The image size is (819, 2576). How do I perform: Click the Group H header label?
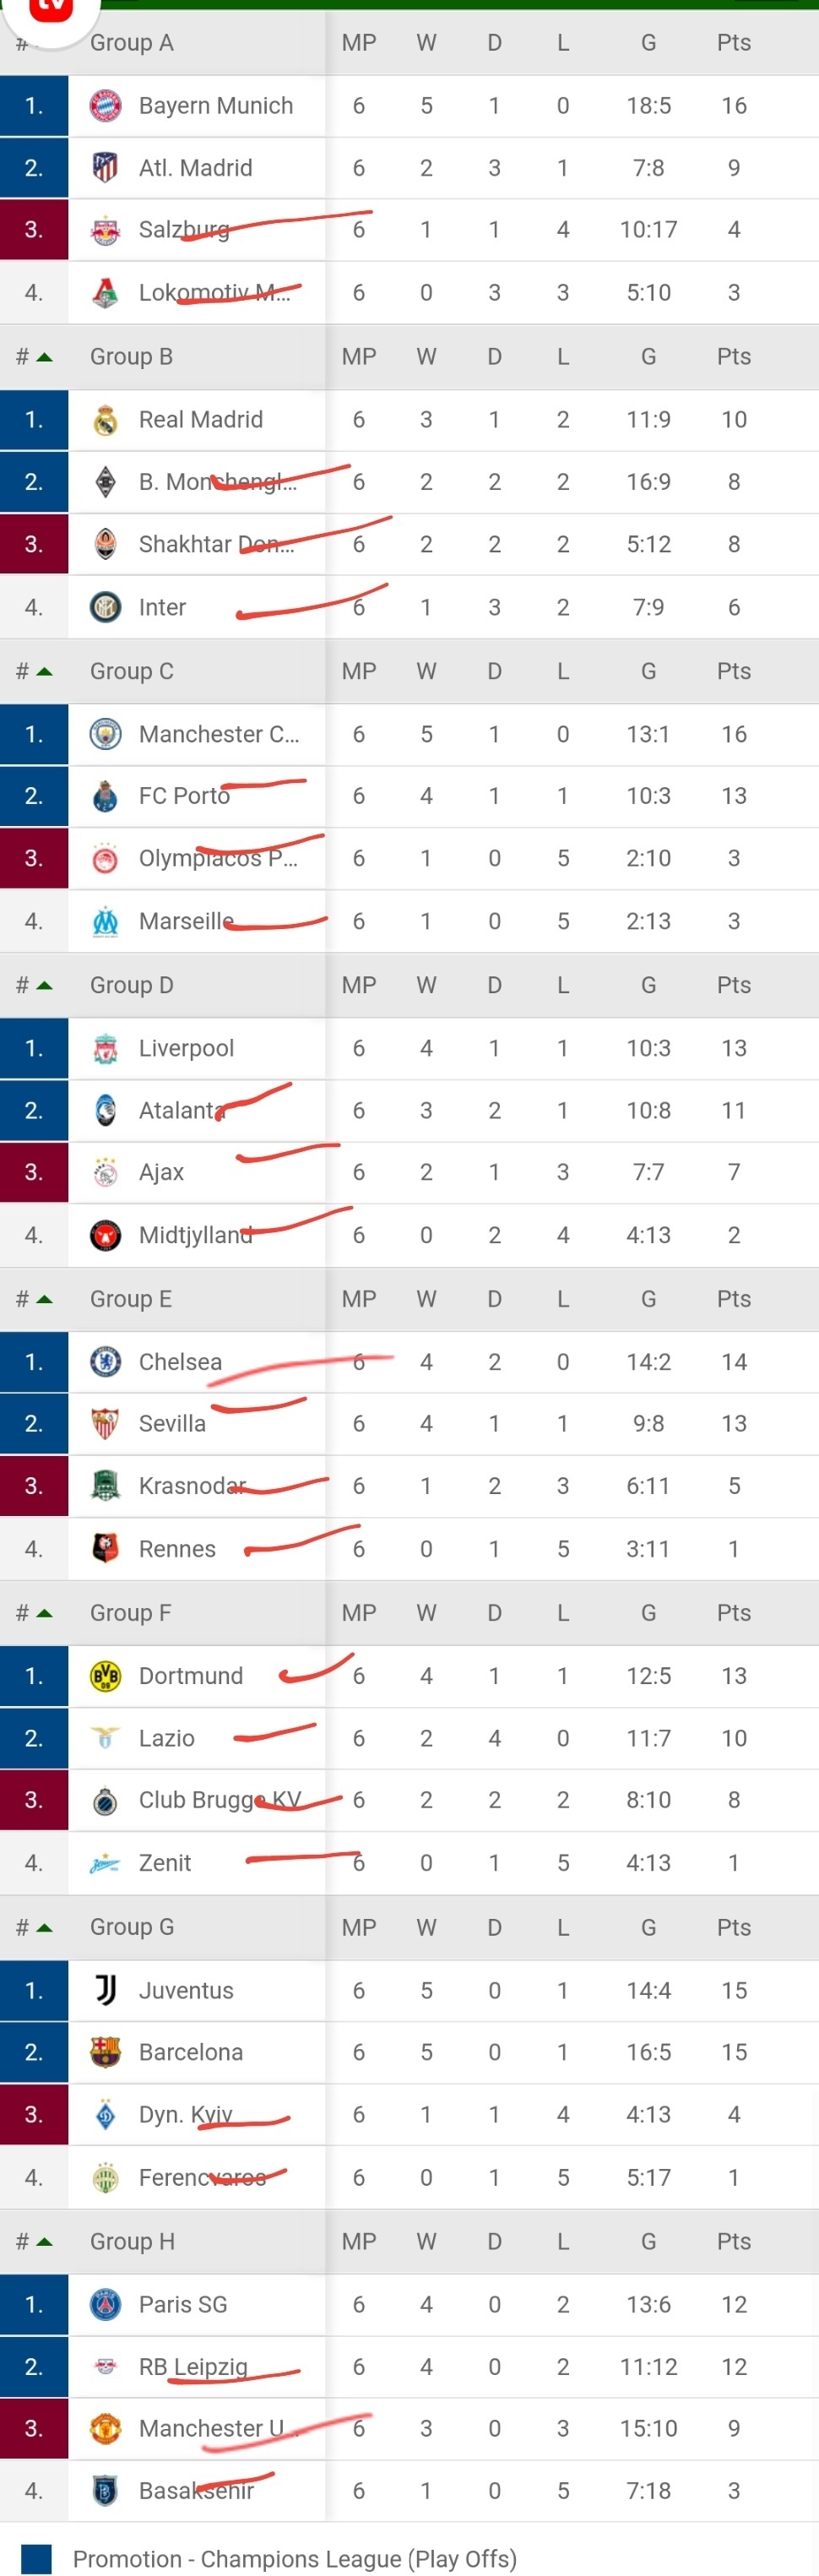tap(131, 2241)
